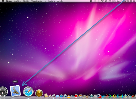Open the Ir menu
This screenshot has height=99, width=136.
point(45,1)
